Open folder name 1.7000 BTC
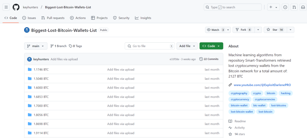This screenshot has height=138, width=307. pyautogui.click(x=41, y=106)
